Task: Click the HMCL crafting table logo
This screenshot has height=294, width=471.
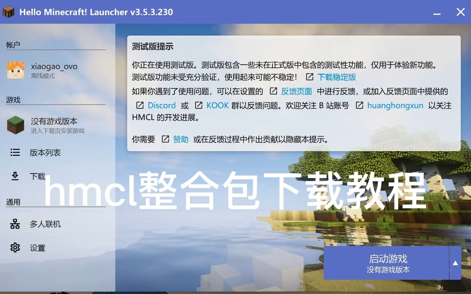Action: click(8, 12)
